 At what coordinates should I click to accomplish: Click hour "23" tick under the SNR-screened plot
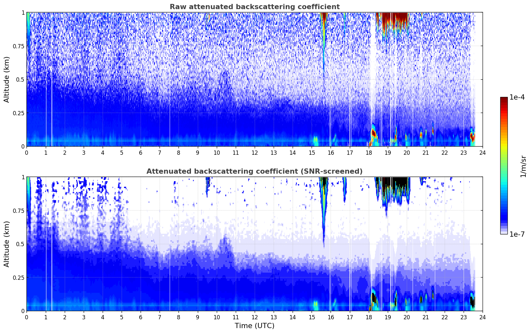coord(464,317)
